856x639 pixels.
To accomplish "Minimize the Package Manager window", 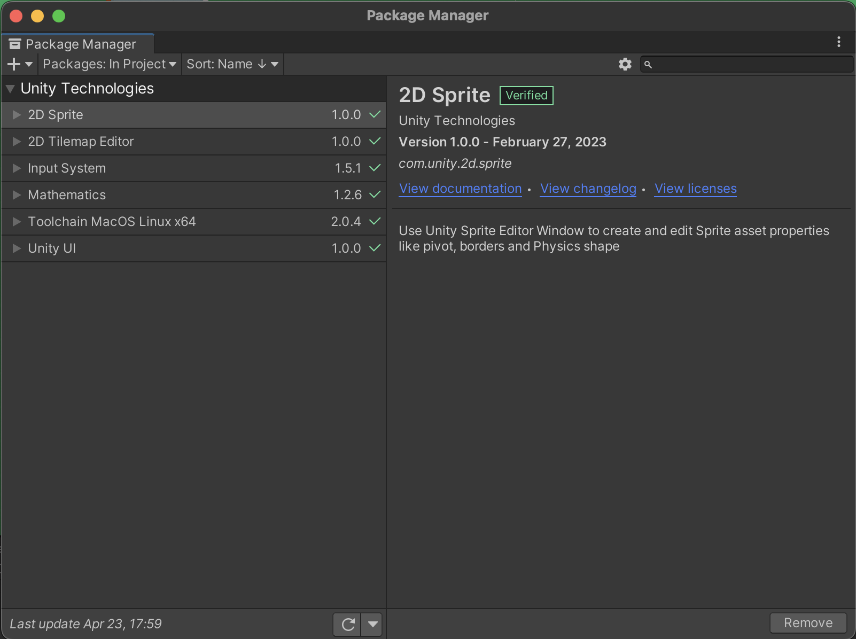I will [37, 16].
